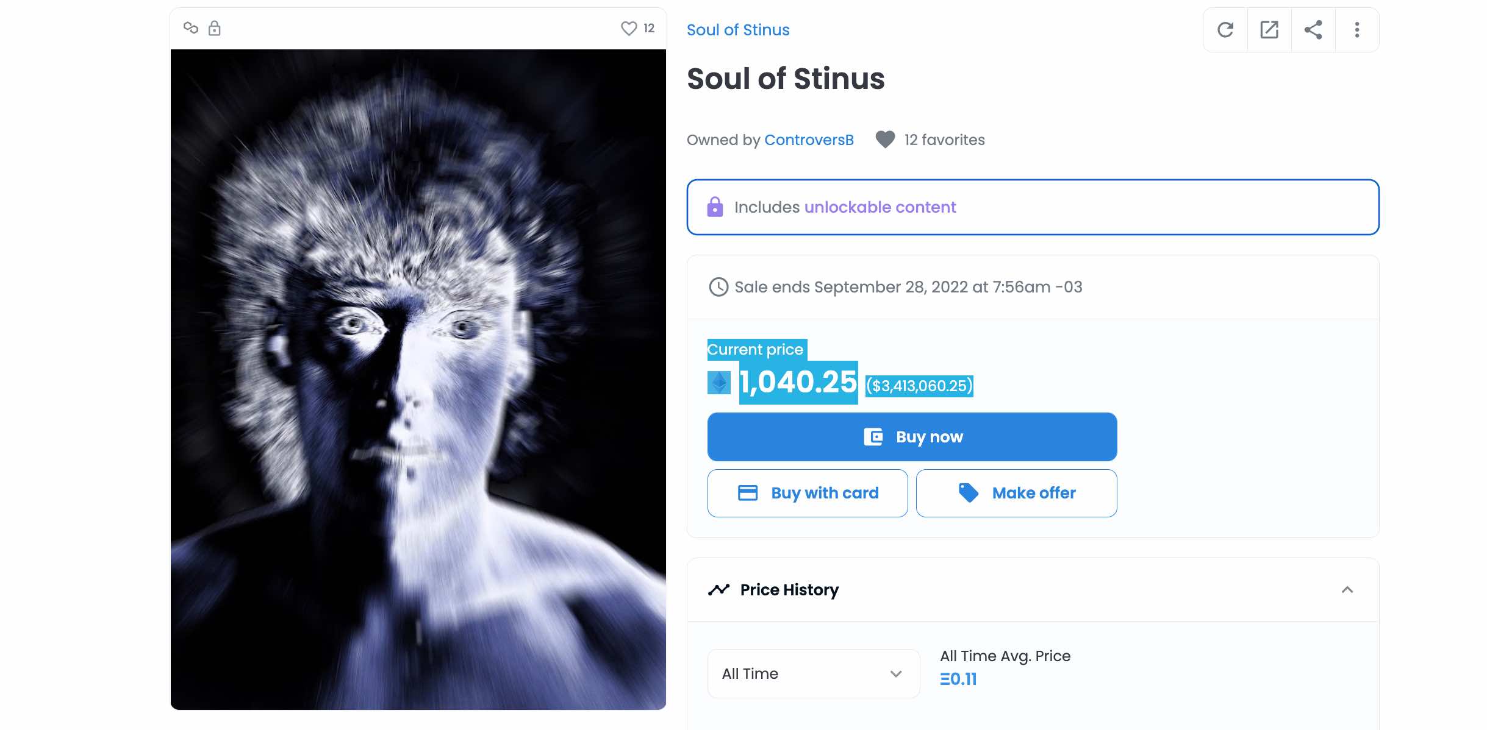This screenshot has width=1487, height=730.
Task: Click the chain link icon above artwork
Action: (191, 28)
